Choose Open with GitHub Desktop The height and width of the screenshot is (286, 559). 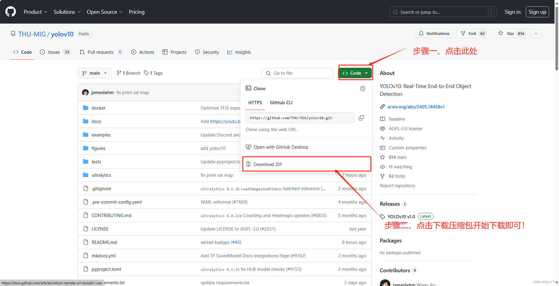306,147
